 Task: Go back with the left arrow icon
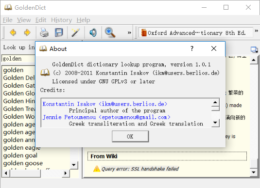[13, 32]
